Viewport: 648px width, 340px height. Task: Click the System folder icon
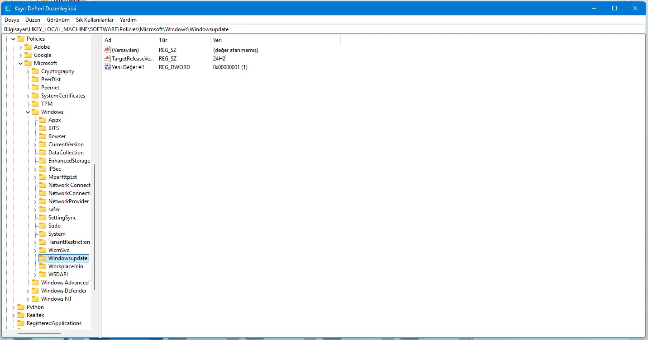43,234
